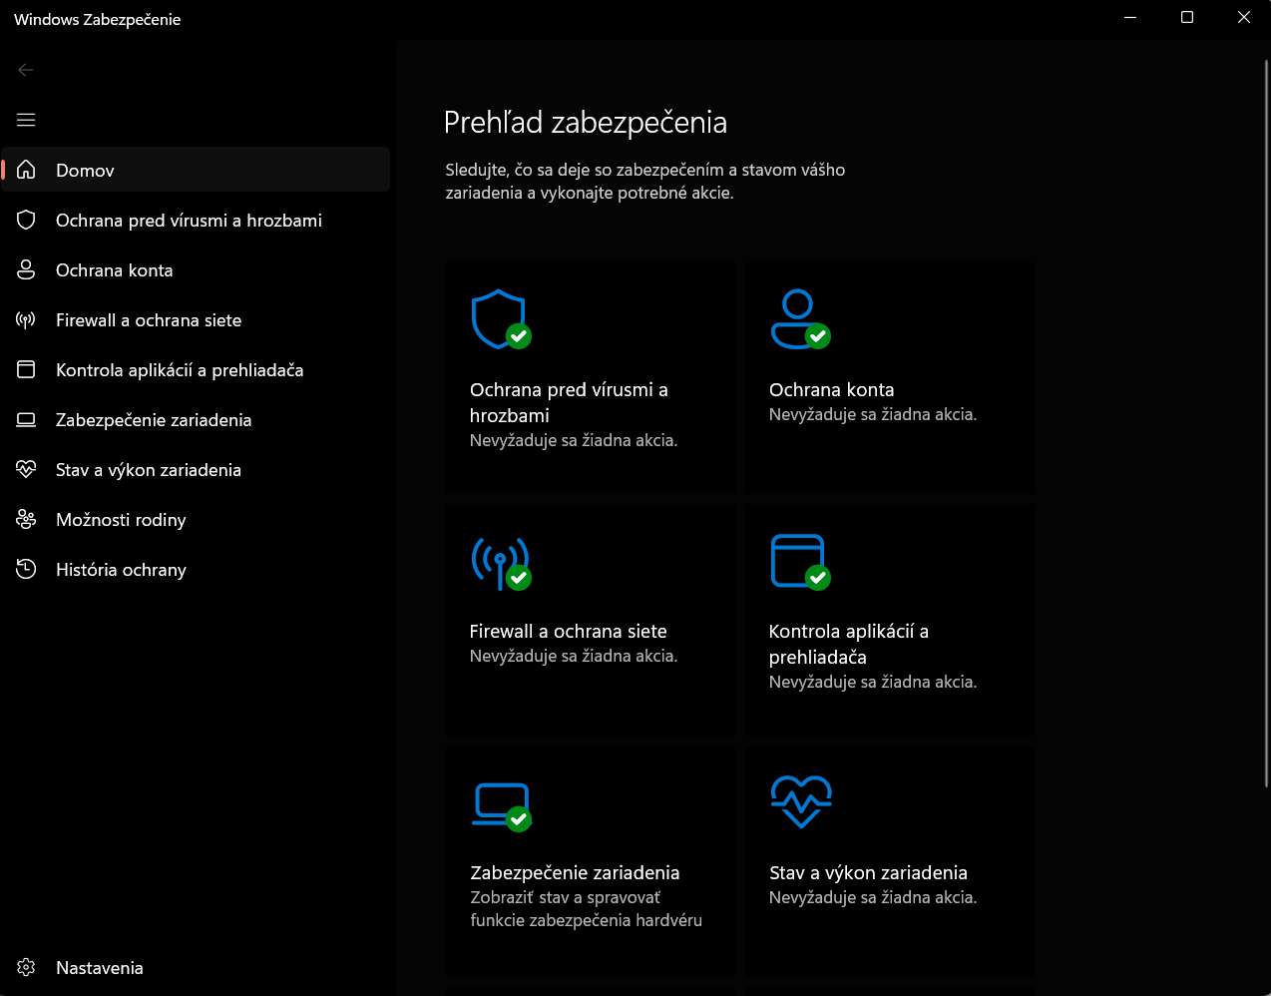This screenshot has height=996, width=1271.
Task: Open the Firewall a ochrana siete card title
Action: (568, 631)
